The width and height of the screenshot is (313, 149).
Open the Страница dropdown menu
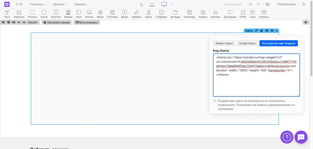pos(38,4)
